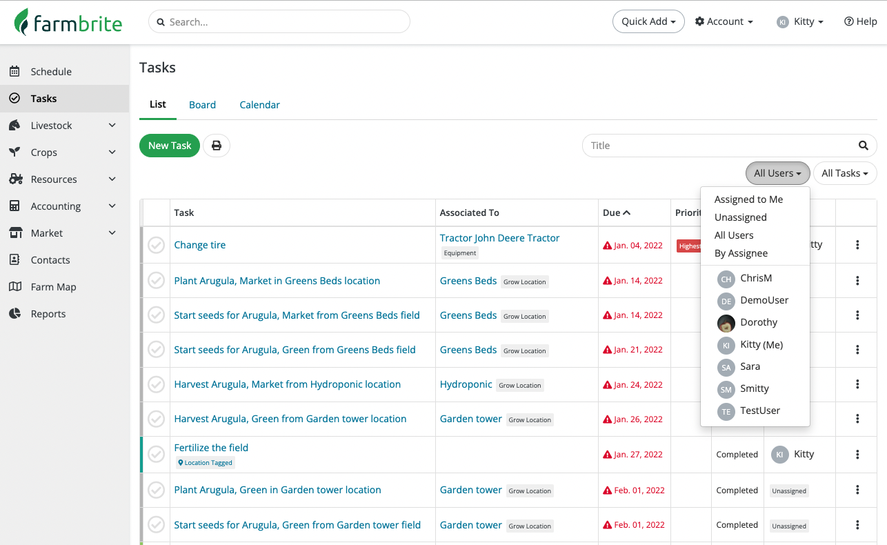The image size is (887, 545).
Task: Open the Schedule section in the sidebar
Action: click(x=50, y=71)
